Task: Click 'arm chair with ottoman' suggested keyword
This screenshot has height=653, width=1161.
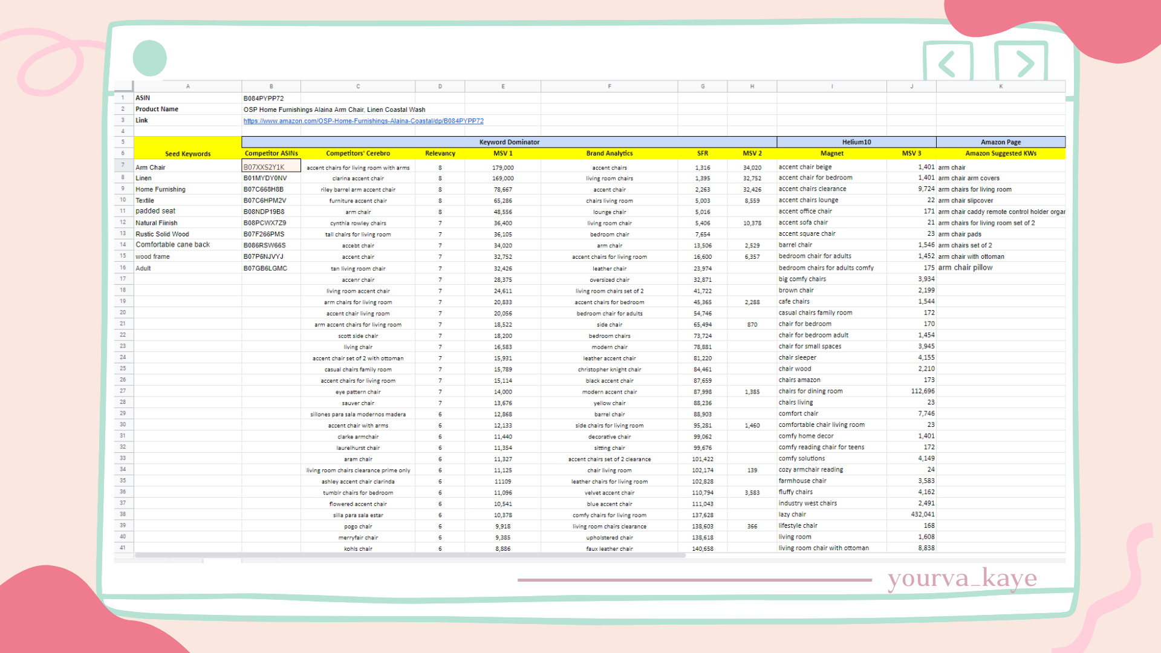Action: (1001, 256)
